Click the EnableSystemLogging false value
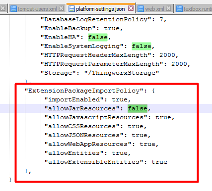 (141, 46)
